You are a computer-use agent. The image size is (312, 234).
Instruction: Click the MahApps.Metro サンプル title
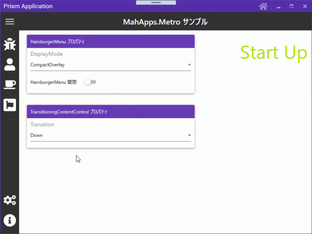click(165, 22)
